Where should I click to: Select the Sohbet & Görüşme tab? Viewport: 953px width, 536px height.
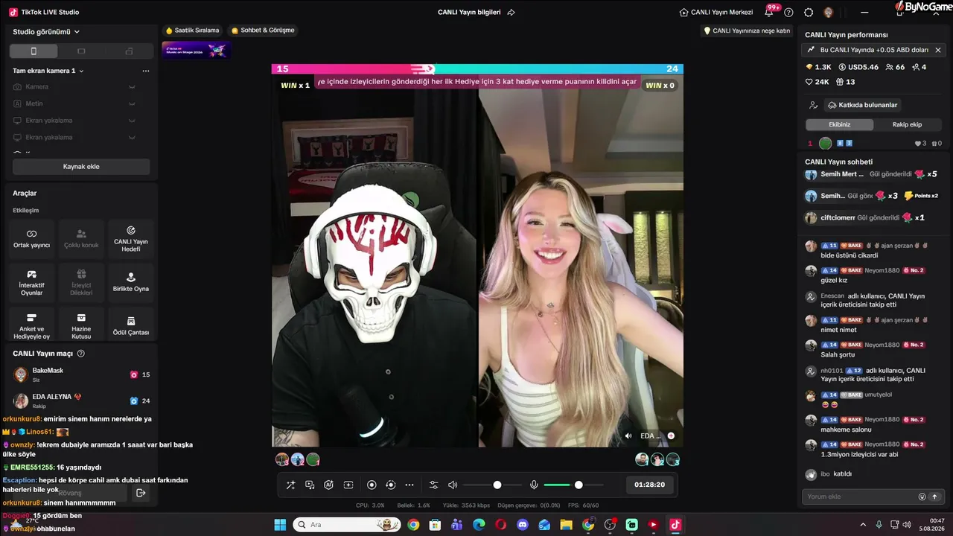point(263,31)
